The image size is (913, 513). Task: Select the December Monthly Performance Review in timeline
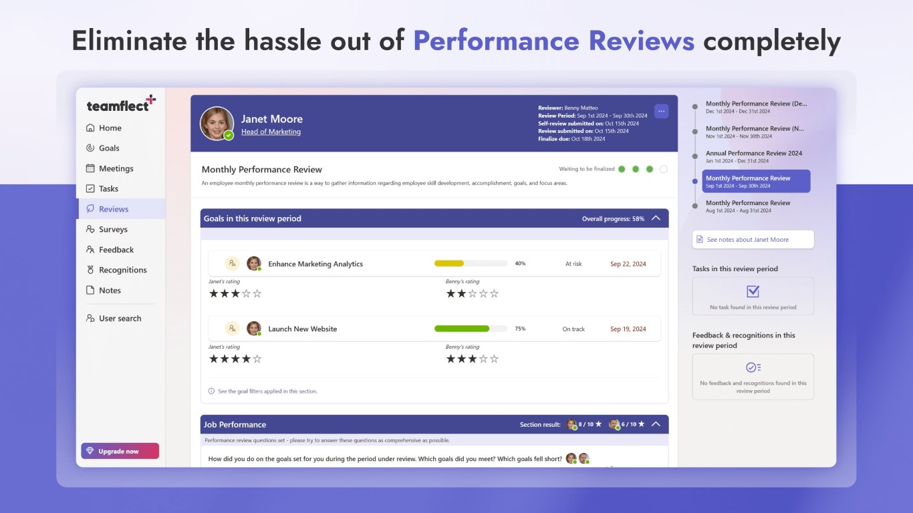[757, 108]
